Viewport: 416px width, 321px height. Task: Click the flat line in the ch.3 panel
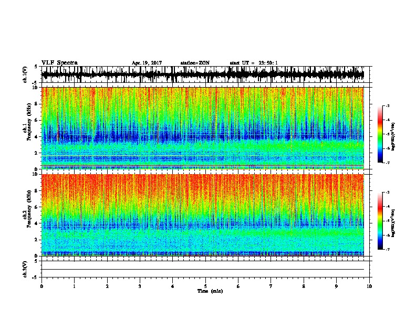coord(203,270)
